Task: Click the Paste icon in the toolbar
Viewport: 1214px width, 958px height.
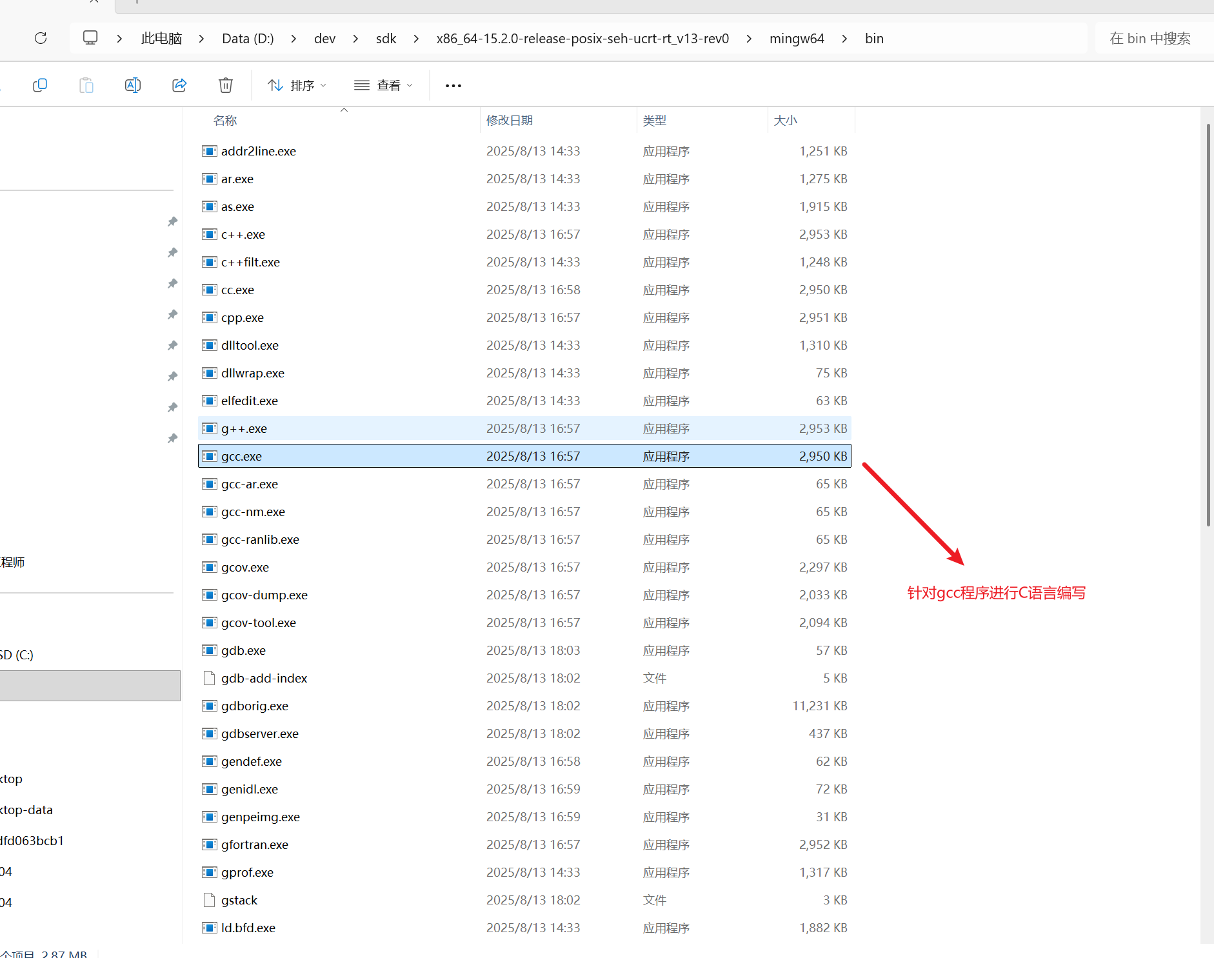Action: point(86,85)
